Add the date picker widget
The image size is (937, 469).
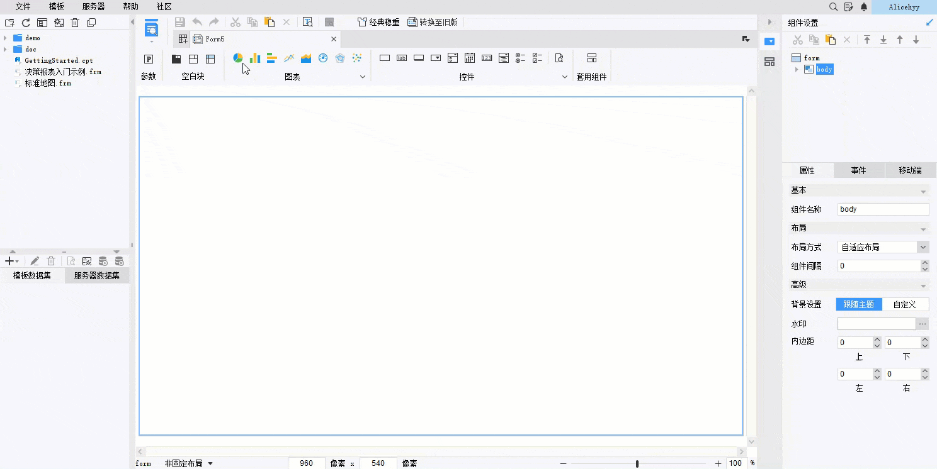pos(470,58)
